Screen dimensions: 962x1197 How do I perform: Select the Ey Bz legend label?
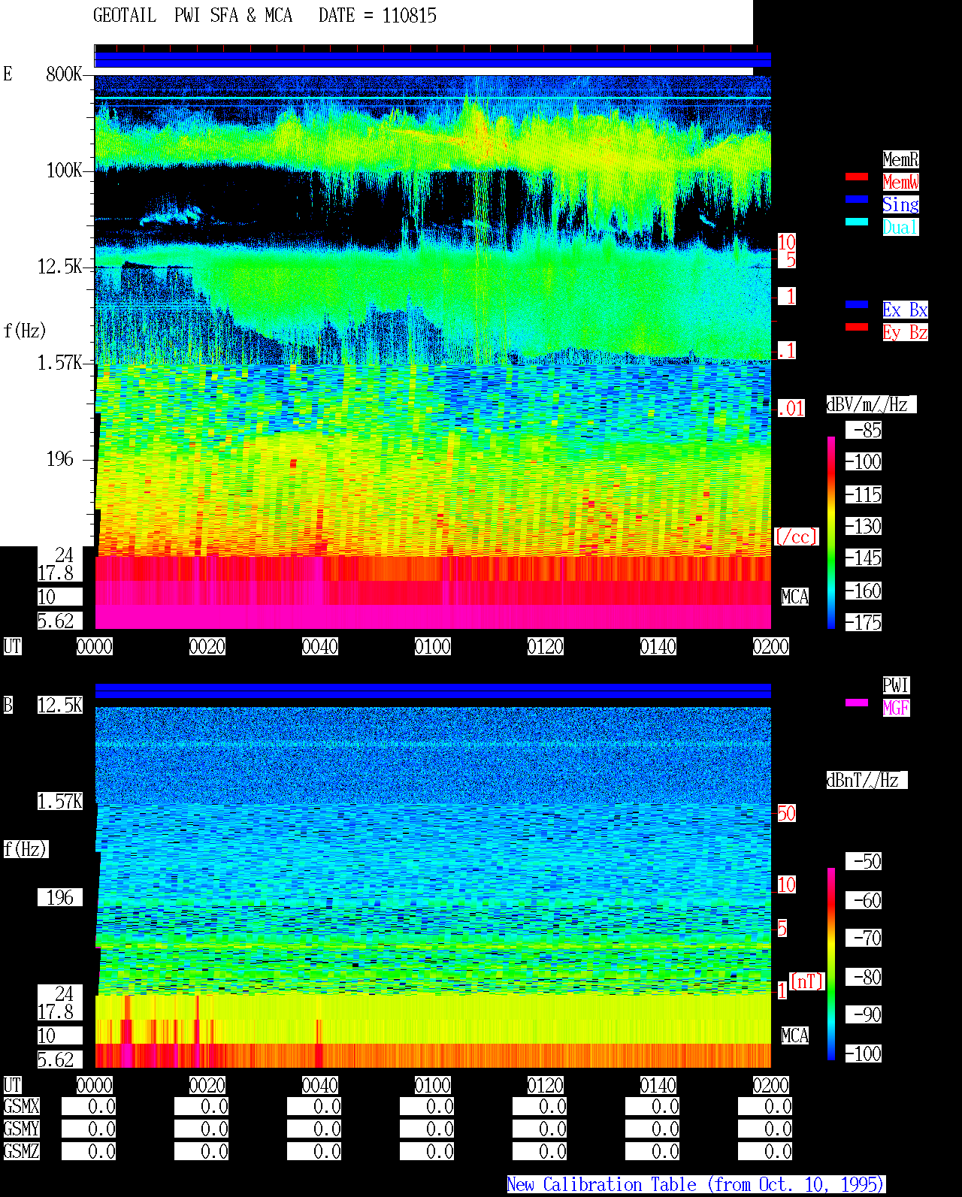(905, 332)
